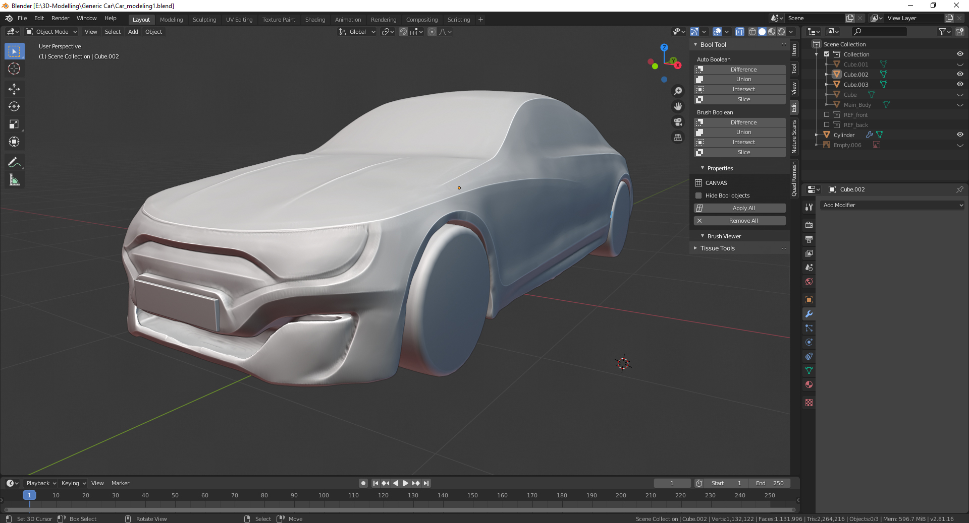Toggle viewport overlays button
969x523 pixels.
(717, 32)
